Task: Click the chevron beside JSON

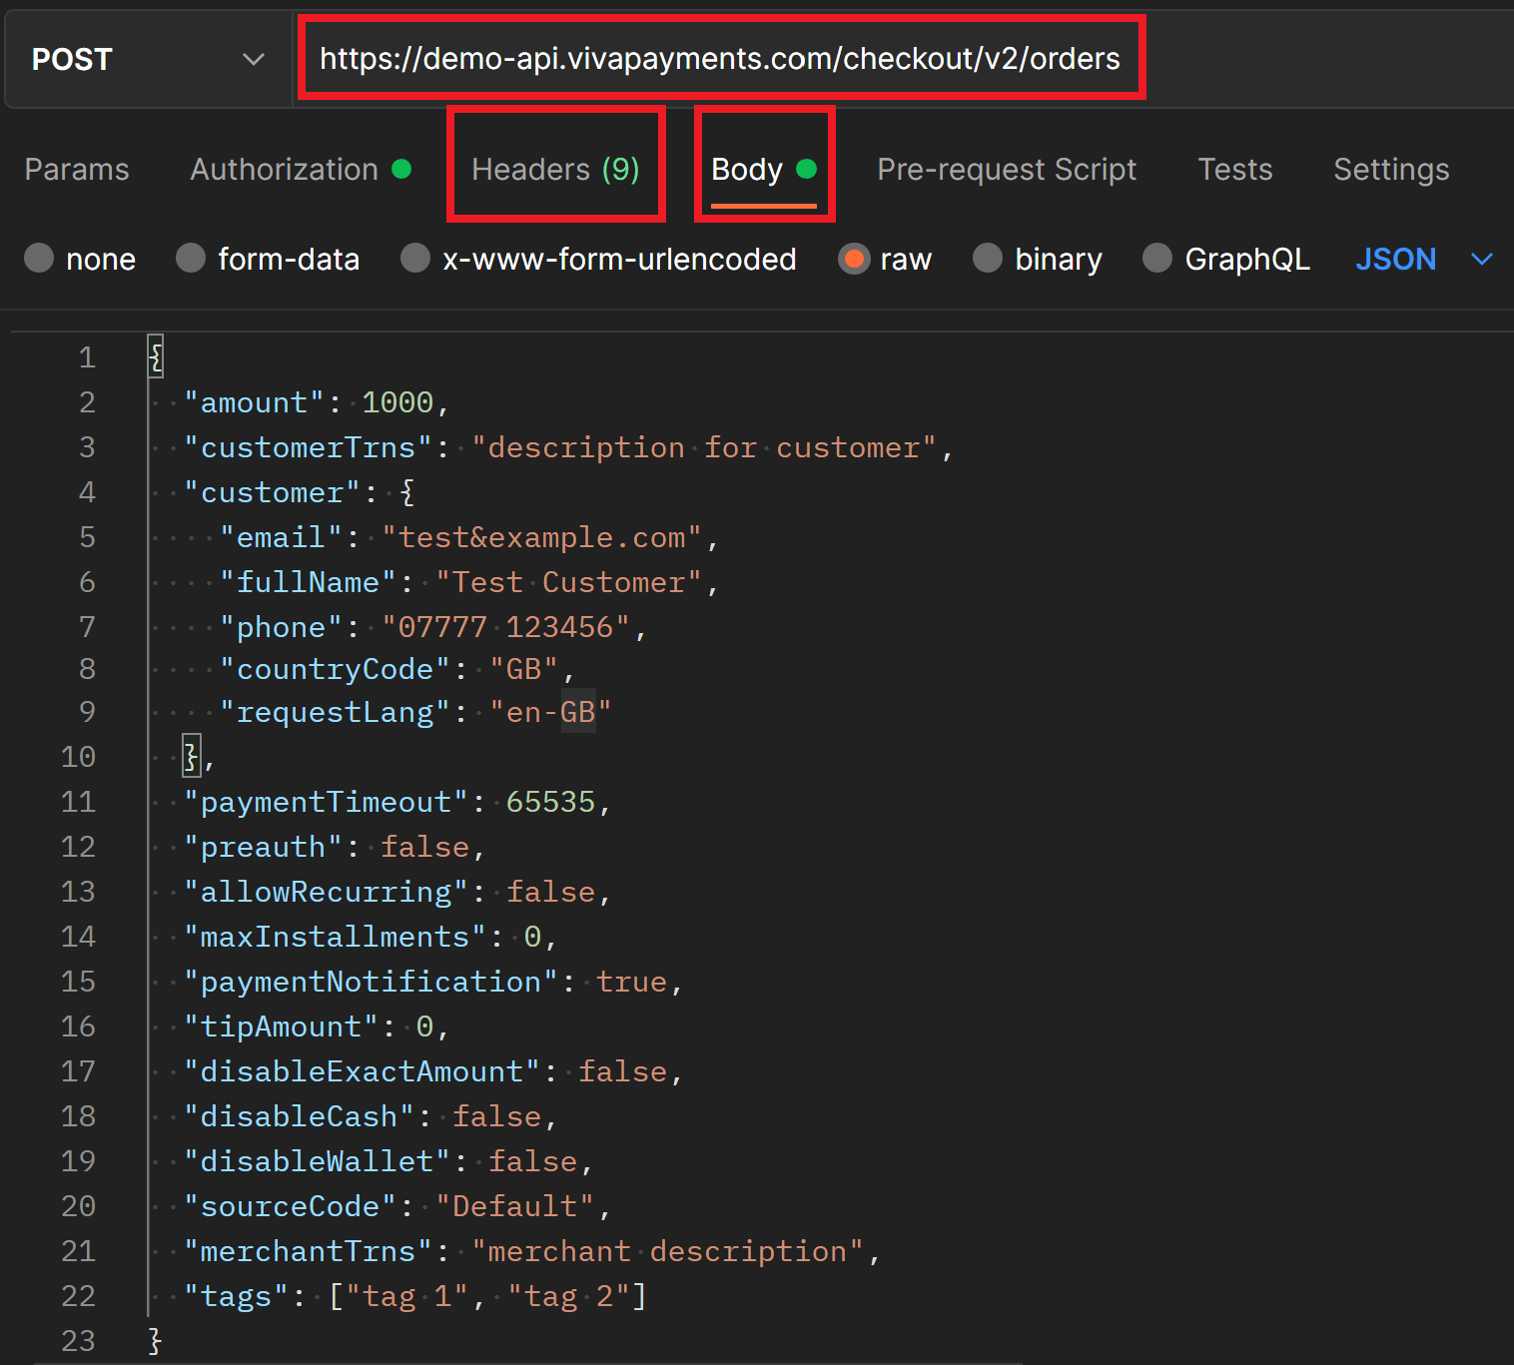Action: click(x=1482, y=260)
